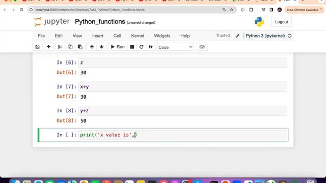Click inside the print('x value is', cell

(x=182, y=135)
